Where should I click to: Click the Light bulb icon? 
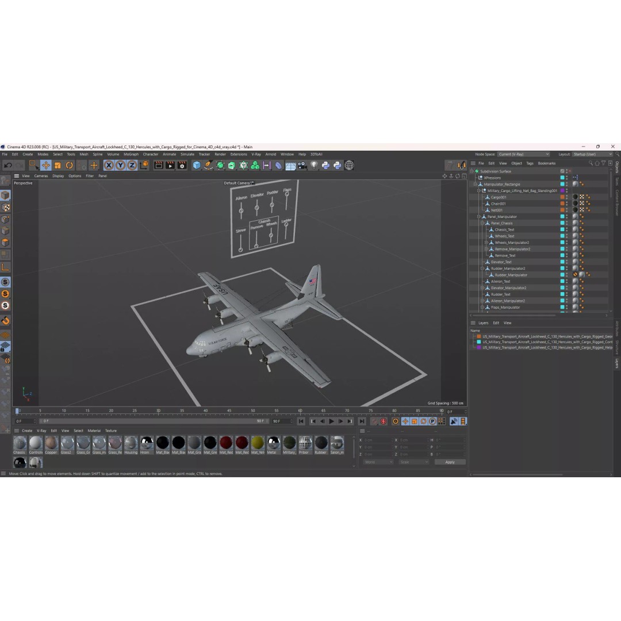coord(314,165)
